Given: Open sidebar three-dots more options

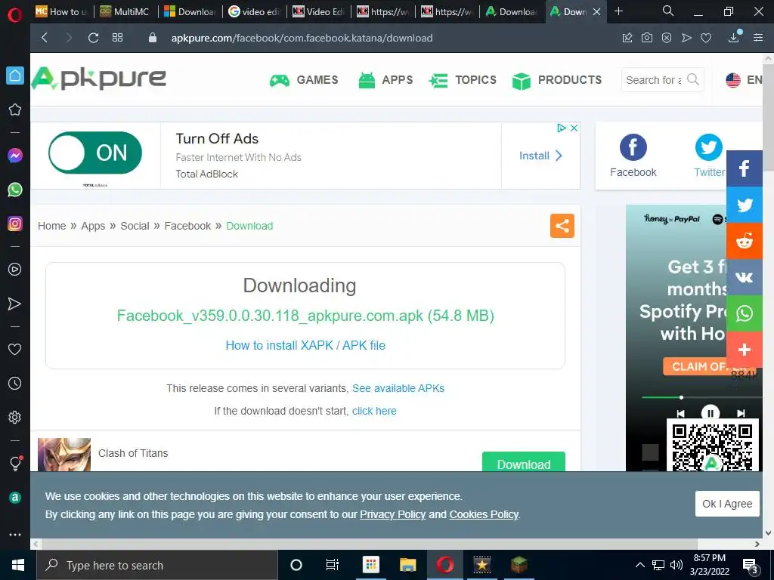Looking at the screenshot, I should (x=15, y=535).
